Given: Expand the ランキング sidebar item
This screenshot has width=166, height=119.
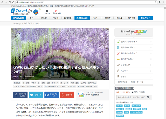Looking at the screenshot, I should [x=134, y=65].
